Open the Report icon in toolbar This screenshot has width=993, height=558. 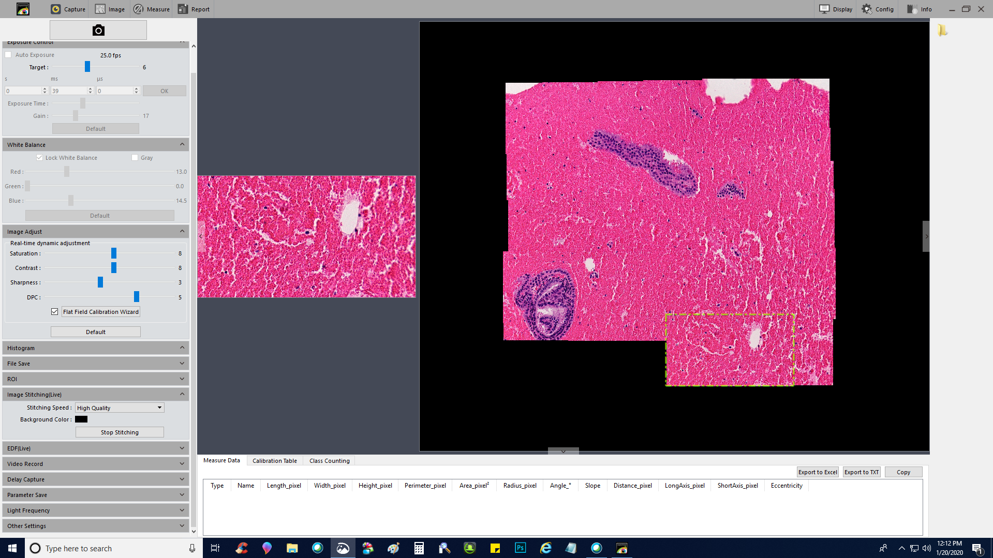[x=183, y=9]
